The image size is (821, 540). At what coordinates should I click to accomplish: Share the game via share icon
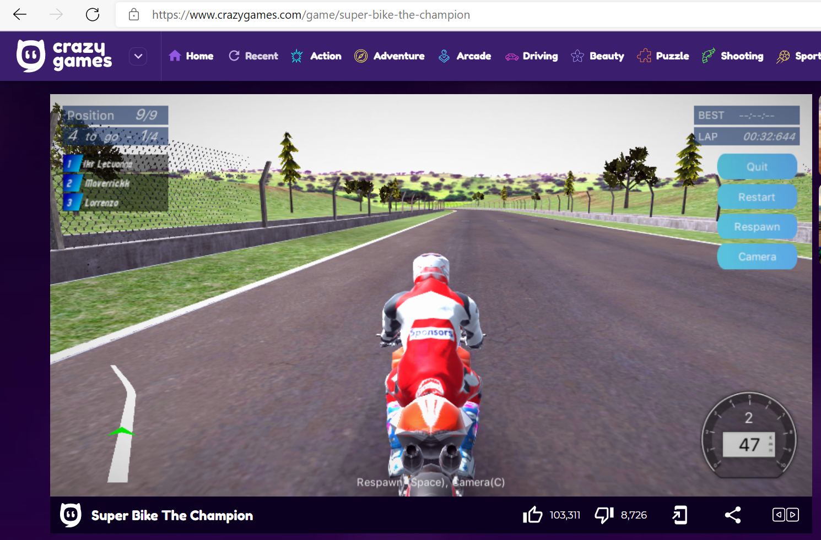[733, 515]
